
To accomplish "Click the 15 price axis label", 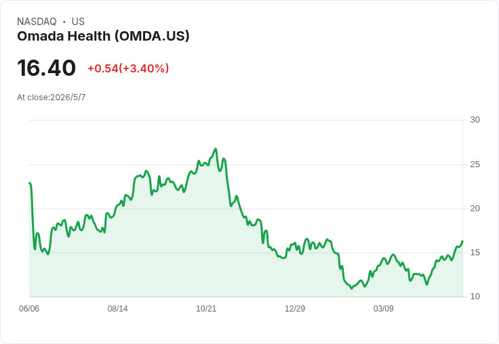I will pyautogui.click(x=475, y=253).
